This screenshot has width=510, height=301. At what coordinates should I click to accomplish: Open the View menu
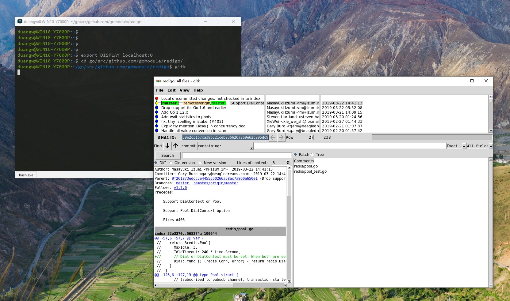(x=184, y=90)
